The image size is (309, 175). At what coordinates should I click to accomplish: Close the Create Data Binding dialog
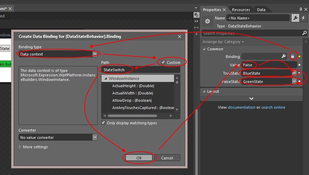pyautogui.click(x=180, y=36)
